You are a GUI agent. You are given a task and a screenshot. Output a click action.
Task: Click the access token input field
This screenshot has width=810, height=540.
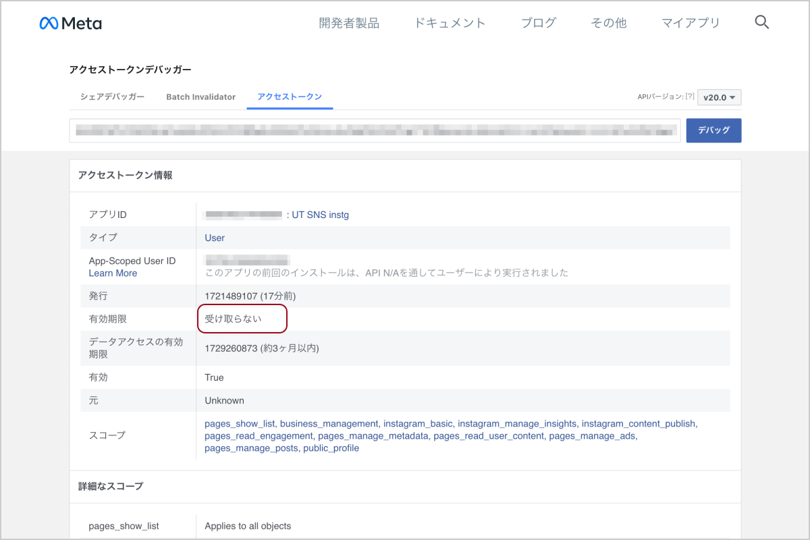375,130
